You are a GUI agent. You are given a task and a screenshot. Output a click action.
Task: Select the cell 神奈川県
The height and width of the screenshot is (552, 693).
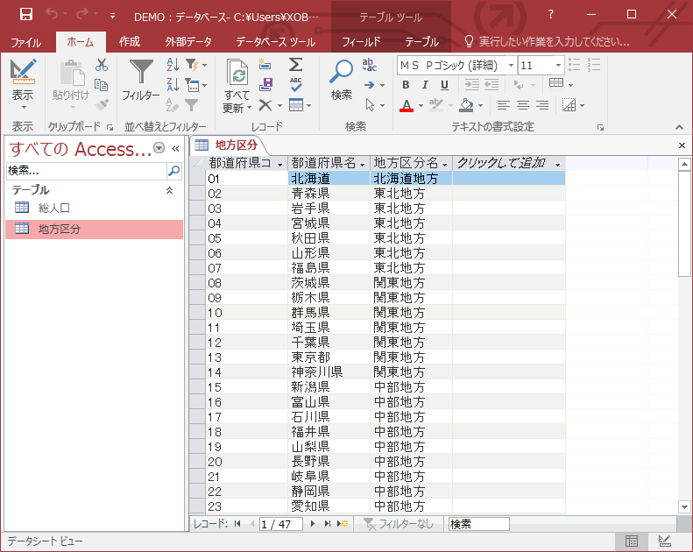(x=329, y=372)
